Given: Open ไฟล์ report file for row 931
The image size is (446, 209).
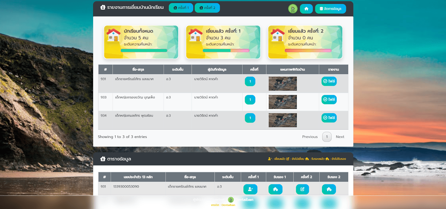Looking at the screenshot, I should click(x=329, y=81).
